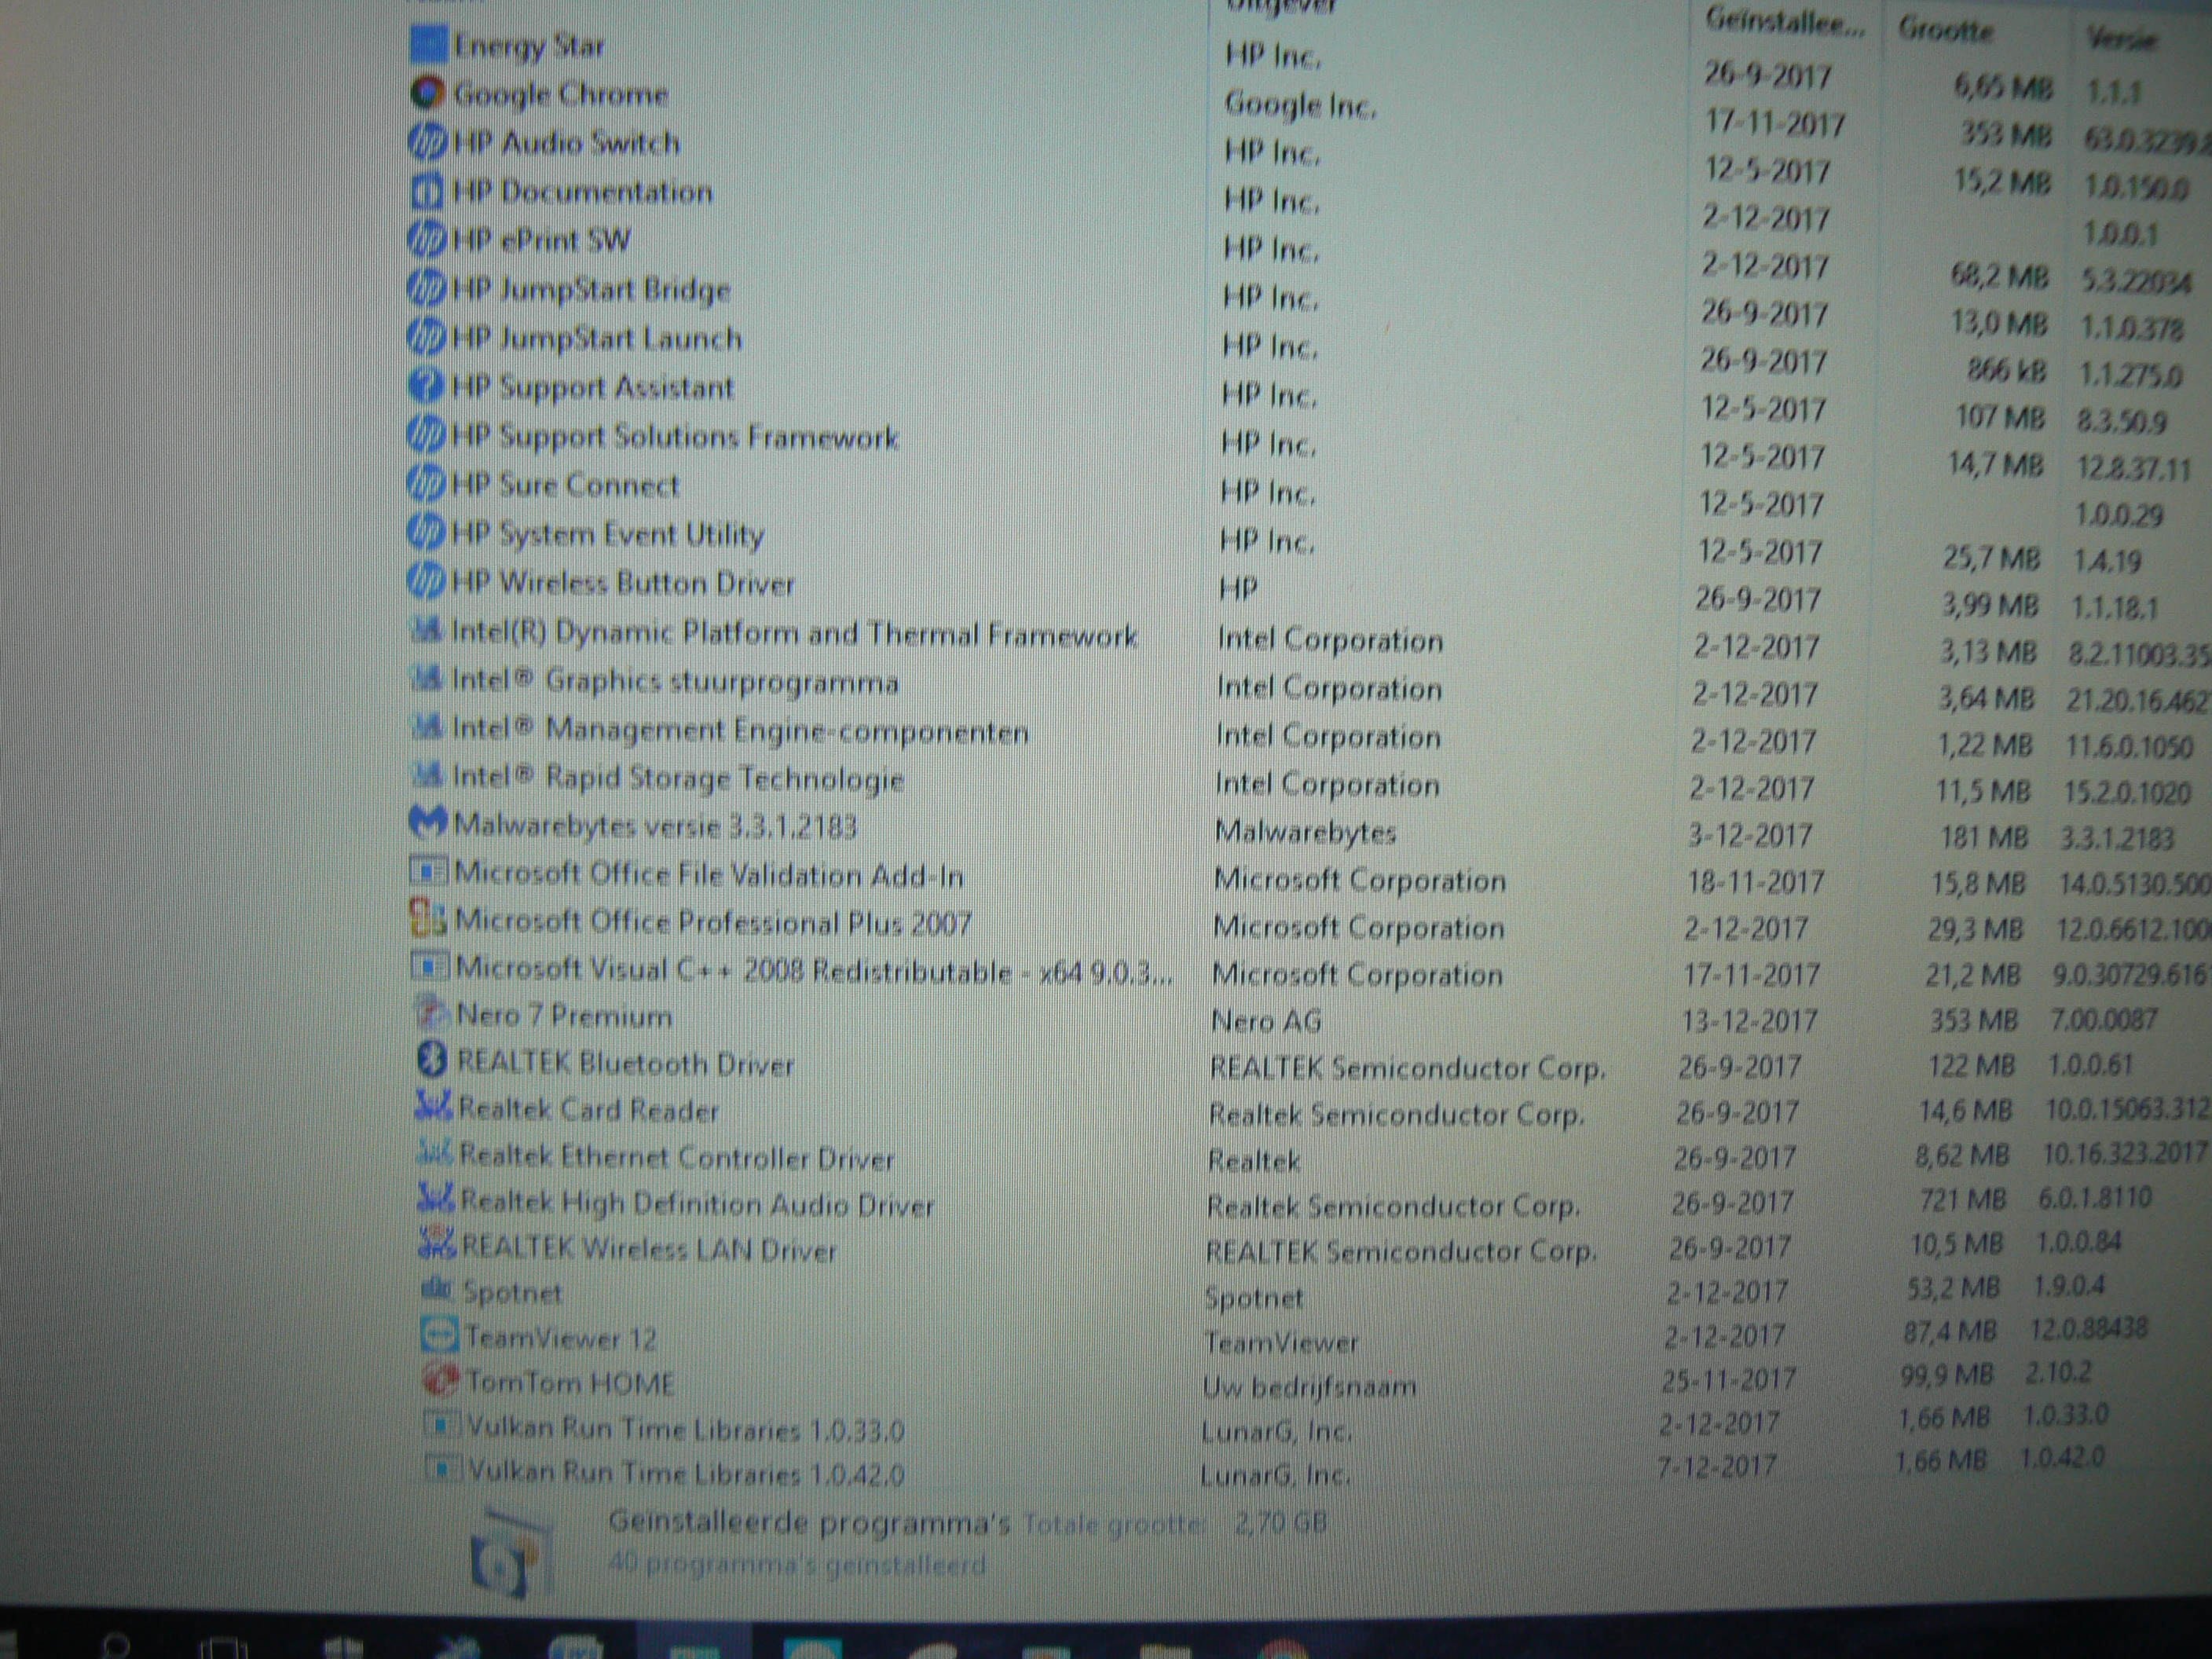Select Realtek High Definition Audio Driver icon
The image size is (2212, 1659).
436,1198
